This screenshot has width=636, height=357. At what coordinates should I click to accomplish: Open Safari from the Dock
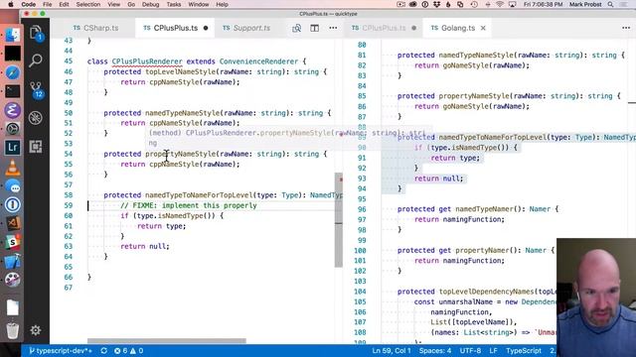tap(13, 72)
